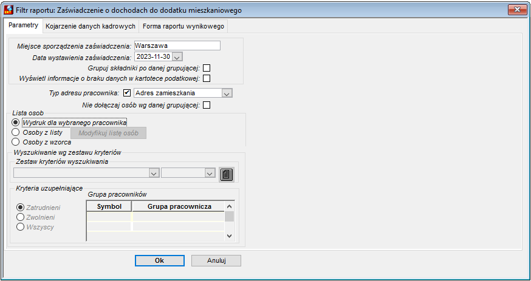The image size is (531, 281).
Task: Check 'Nie dołączaj osób wg danej grupującej'
Action: pos(207,105)
